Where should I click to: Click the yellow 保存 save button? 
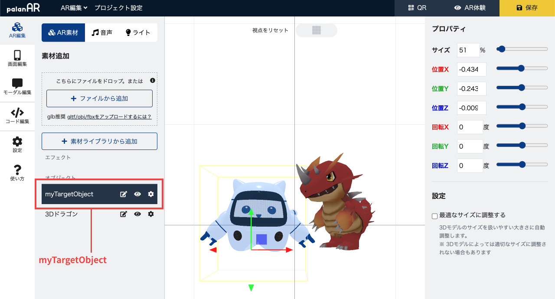click(x=527, y=8)
